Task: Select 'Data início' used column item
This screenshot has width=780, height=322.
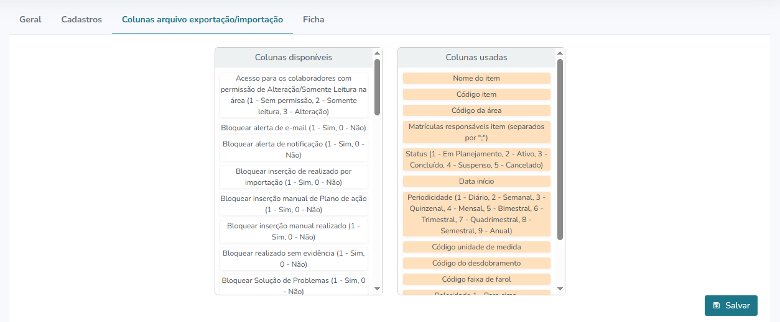Action: (x=476, y=181)
